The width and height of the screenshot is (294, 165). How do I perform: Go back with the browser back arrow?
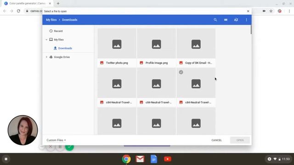5,11
